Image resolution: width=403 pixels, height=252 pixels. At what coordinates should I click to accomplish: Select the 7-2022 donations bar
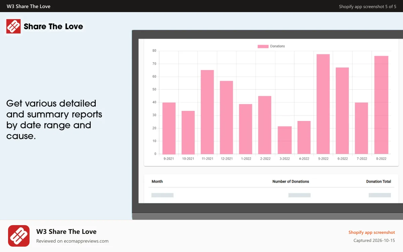[x=361, y=128]
